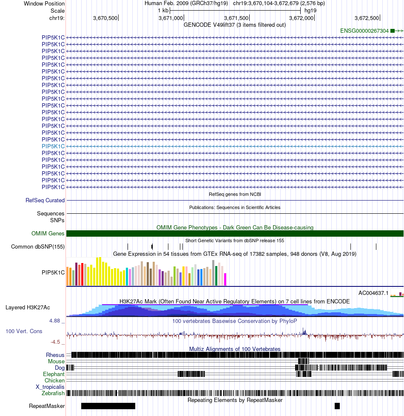The width and height of the screenshot is (404, 416).
Task: Select the dark green GTEx expression bar
Action: coord(216,276)
